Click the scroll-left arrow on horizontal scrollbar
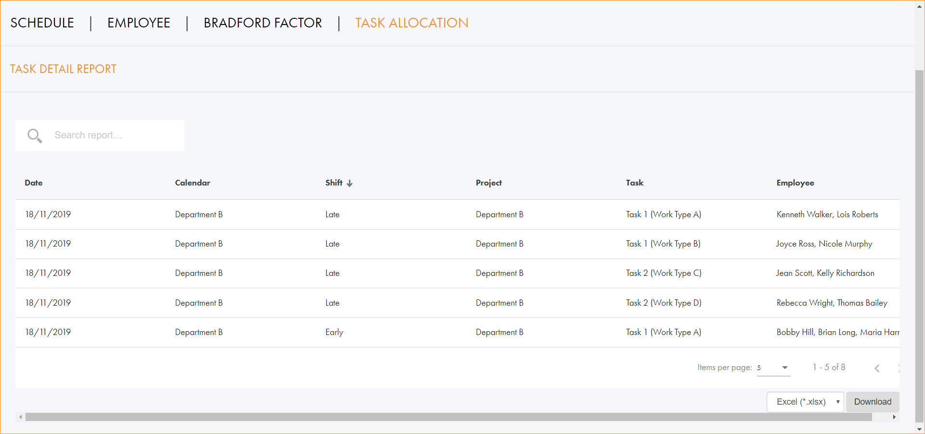Viewport: 925px width, 434px height. pyautogui.click(x=20, y=417)
